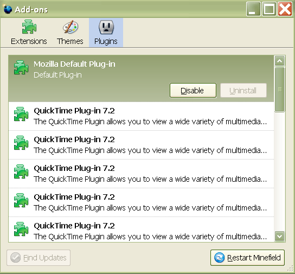Switch to the Themes tab label
This screenshot has height=274, width=295.
(x=70, y=41)
